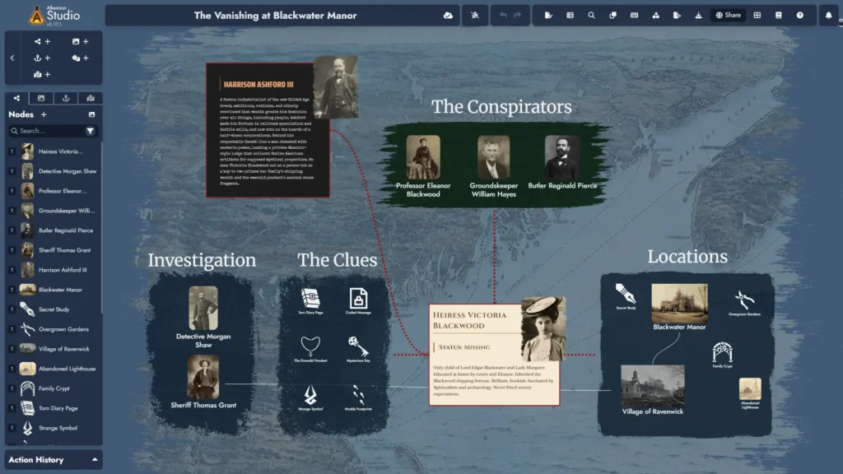
Task: Click the Share button
Action: click(728, 14)
